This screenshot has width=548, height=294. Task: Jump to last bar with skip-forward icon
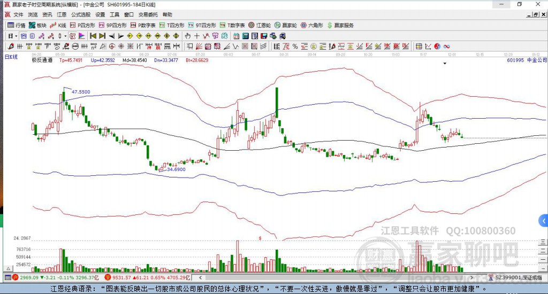[102, 36]
